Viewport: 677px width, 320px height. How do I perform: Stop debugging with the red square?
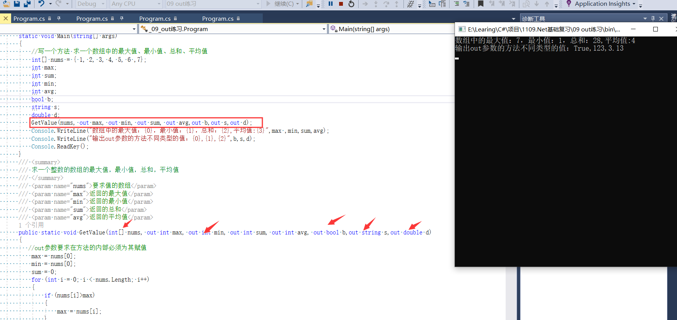click(341, 4)
